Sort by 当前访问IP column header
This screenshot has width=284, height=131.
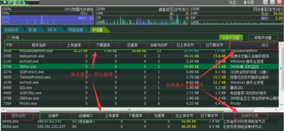click(159, 45)
